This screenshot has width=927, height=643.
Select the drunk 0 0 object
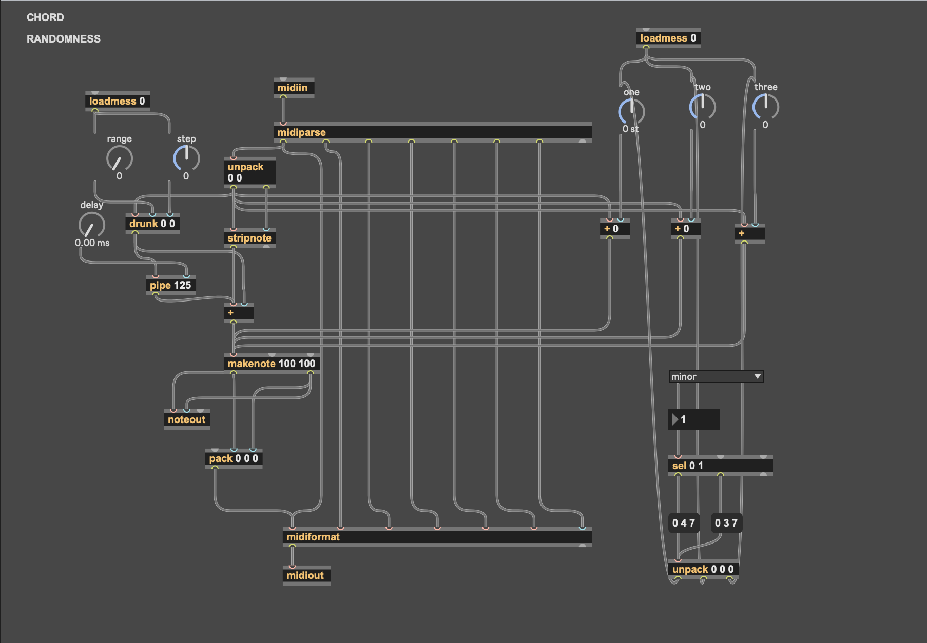click(x=152, y=224)
